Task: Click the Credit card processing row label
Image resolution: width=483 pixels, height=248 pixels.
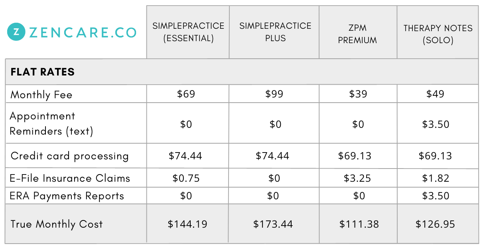Action: pos(70,156)
